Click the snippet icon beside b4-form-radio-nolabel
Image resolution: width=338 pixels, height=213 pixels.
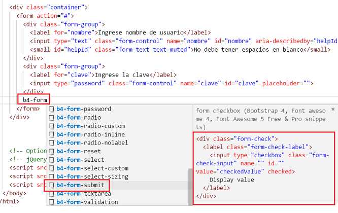coord(51,143)
